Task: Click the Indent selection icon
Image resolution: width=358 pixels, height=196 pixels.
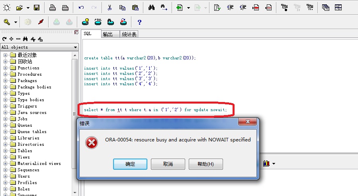Action: (x=230, y=8)
